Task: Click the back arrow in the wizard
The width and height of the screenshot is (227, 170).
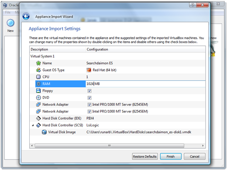Action: (x=26, y=16)
